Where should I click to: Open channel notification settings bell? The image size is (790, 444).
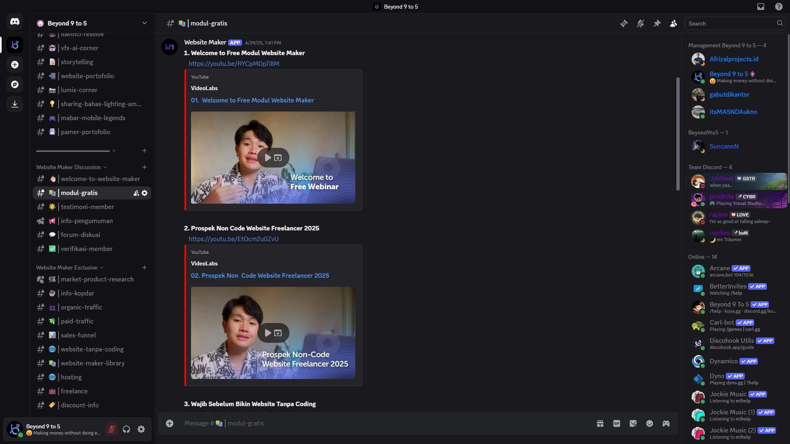641,23
